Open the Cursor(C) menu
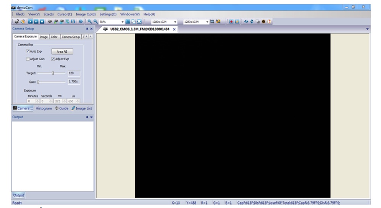 (x=65, y=15)
